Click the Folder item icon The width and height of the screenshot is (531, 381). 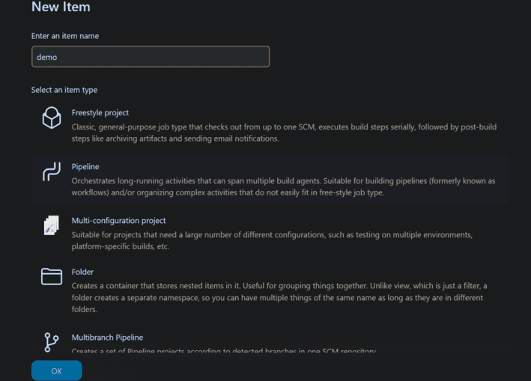52,276
